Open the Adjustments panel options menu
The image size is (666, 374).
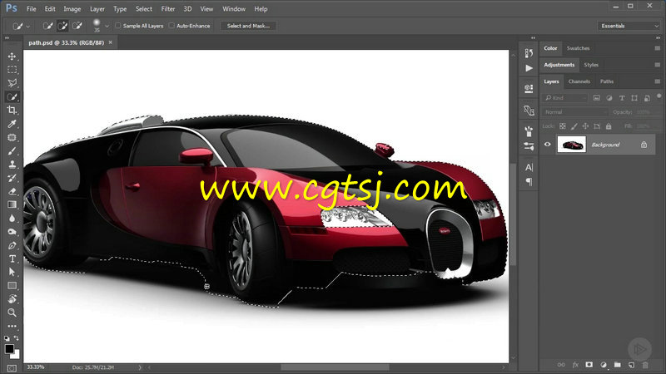click(657, 65)
